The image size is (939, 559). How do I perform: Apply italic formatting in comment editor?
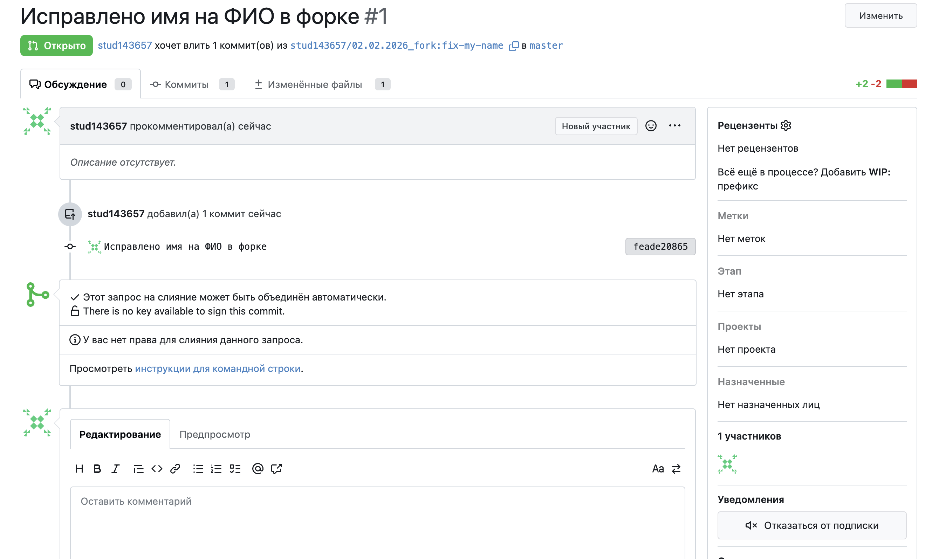115,469
